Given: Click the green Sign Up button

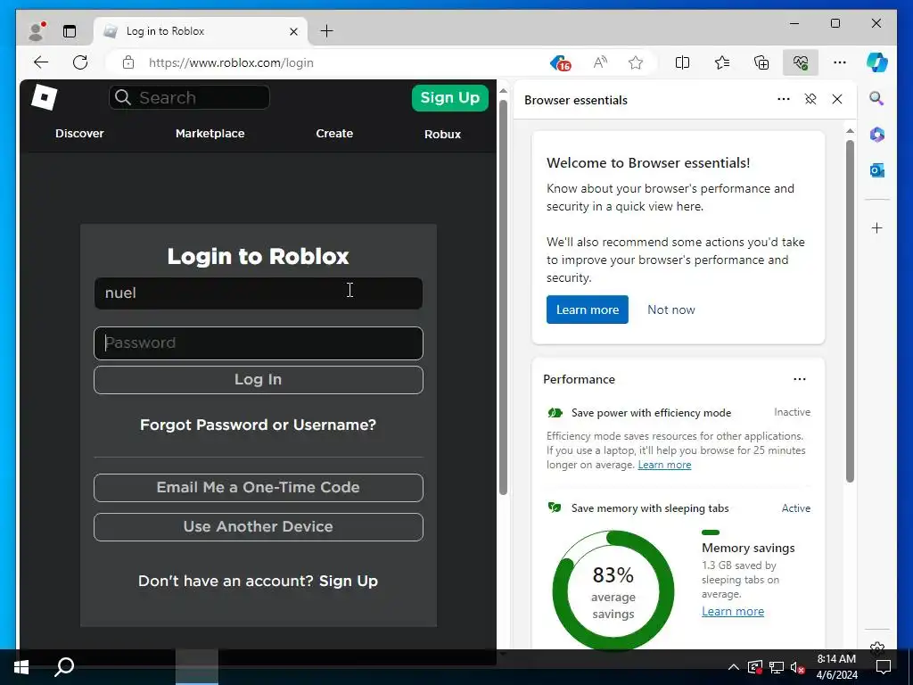Looking at the screenshot, I should 450,98.
